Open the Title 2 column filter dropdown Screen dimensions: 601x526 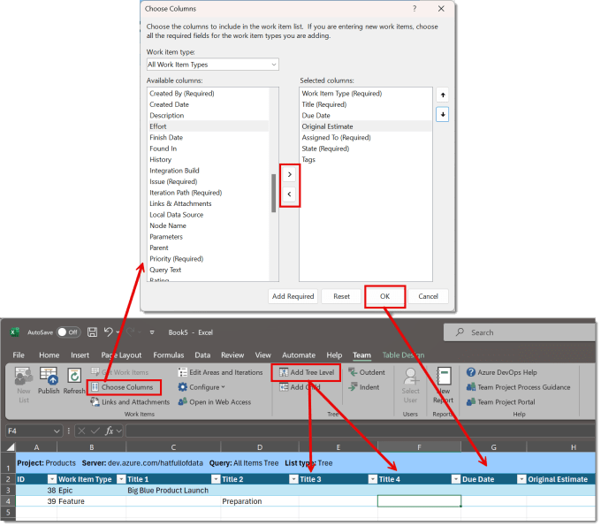pyautogui.click(x=293, y=480)
